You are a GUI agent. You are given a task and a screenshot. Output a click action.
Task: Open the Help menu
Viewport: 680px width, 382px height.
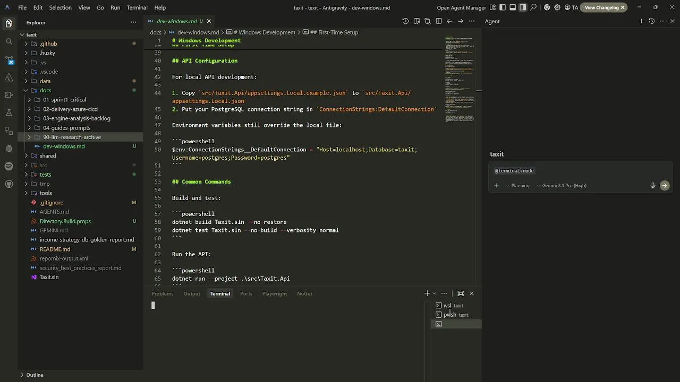tap(160, 7)
